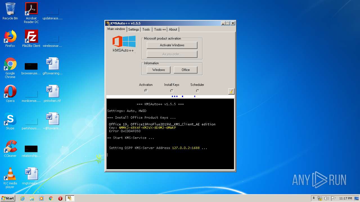
Task: Open the Start menu
Action: tap(8, 198)
